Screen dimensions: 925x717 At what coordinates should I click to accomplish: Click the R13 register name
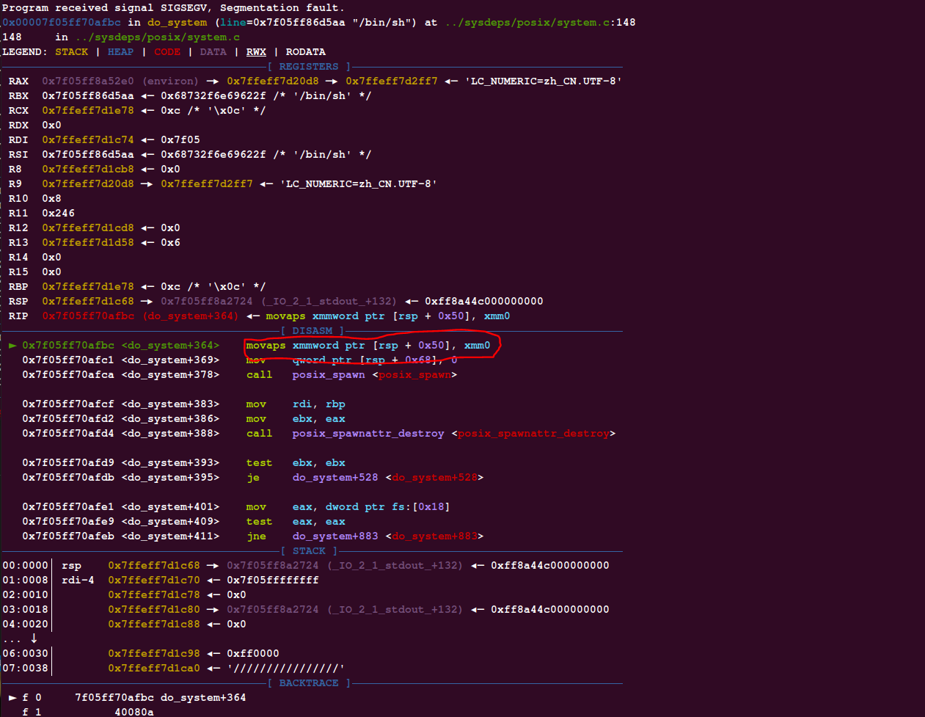(18, 243)
